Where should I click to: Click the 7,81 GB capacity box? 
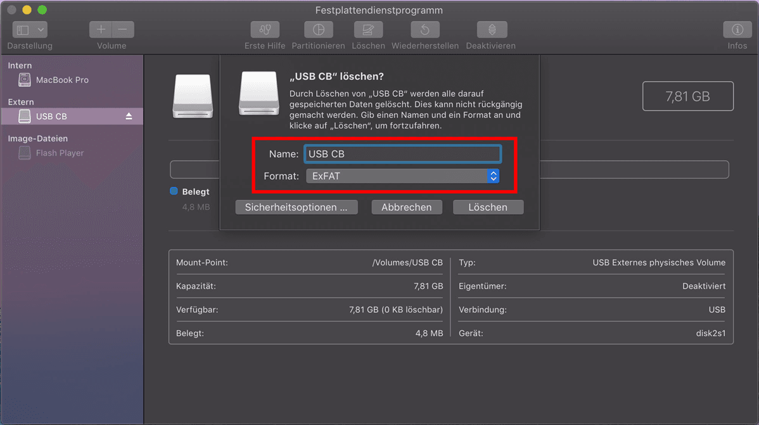[688, 96]
